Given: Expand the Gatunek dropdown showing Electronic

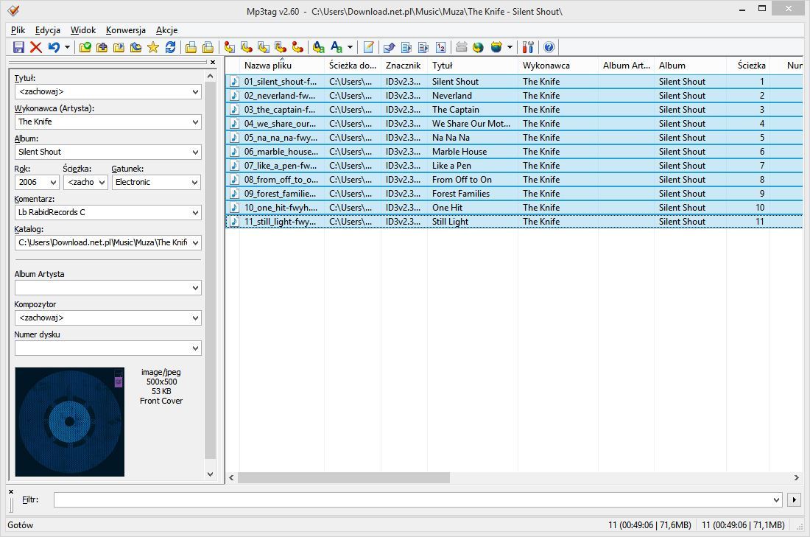Looking at the screenshot, I should tap(195, 183).
